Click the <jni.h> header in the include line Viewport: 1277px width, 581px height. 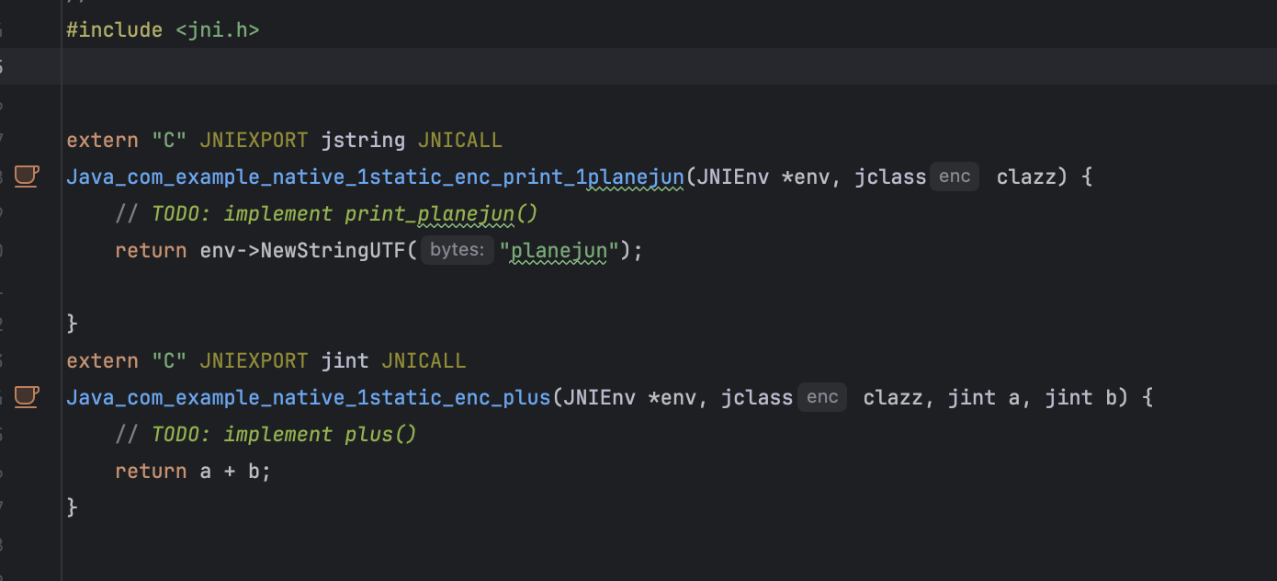click(x=218, y=30)
